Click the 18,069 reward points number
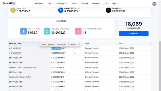The width and height of the screenshot is (161, 91). point(134,24)
